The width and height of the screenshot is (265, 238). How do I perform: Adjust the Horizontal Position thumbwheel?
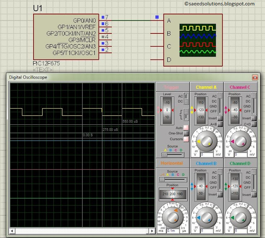(173, 194)
